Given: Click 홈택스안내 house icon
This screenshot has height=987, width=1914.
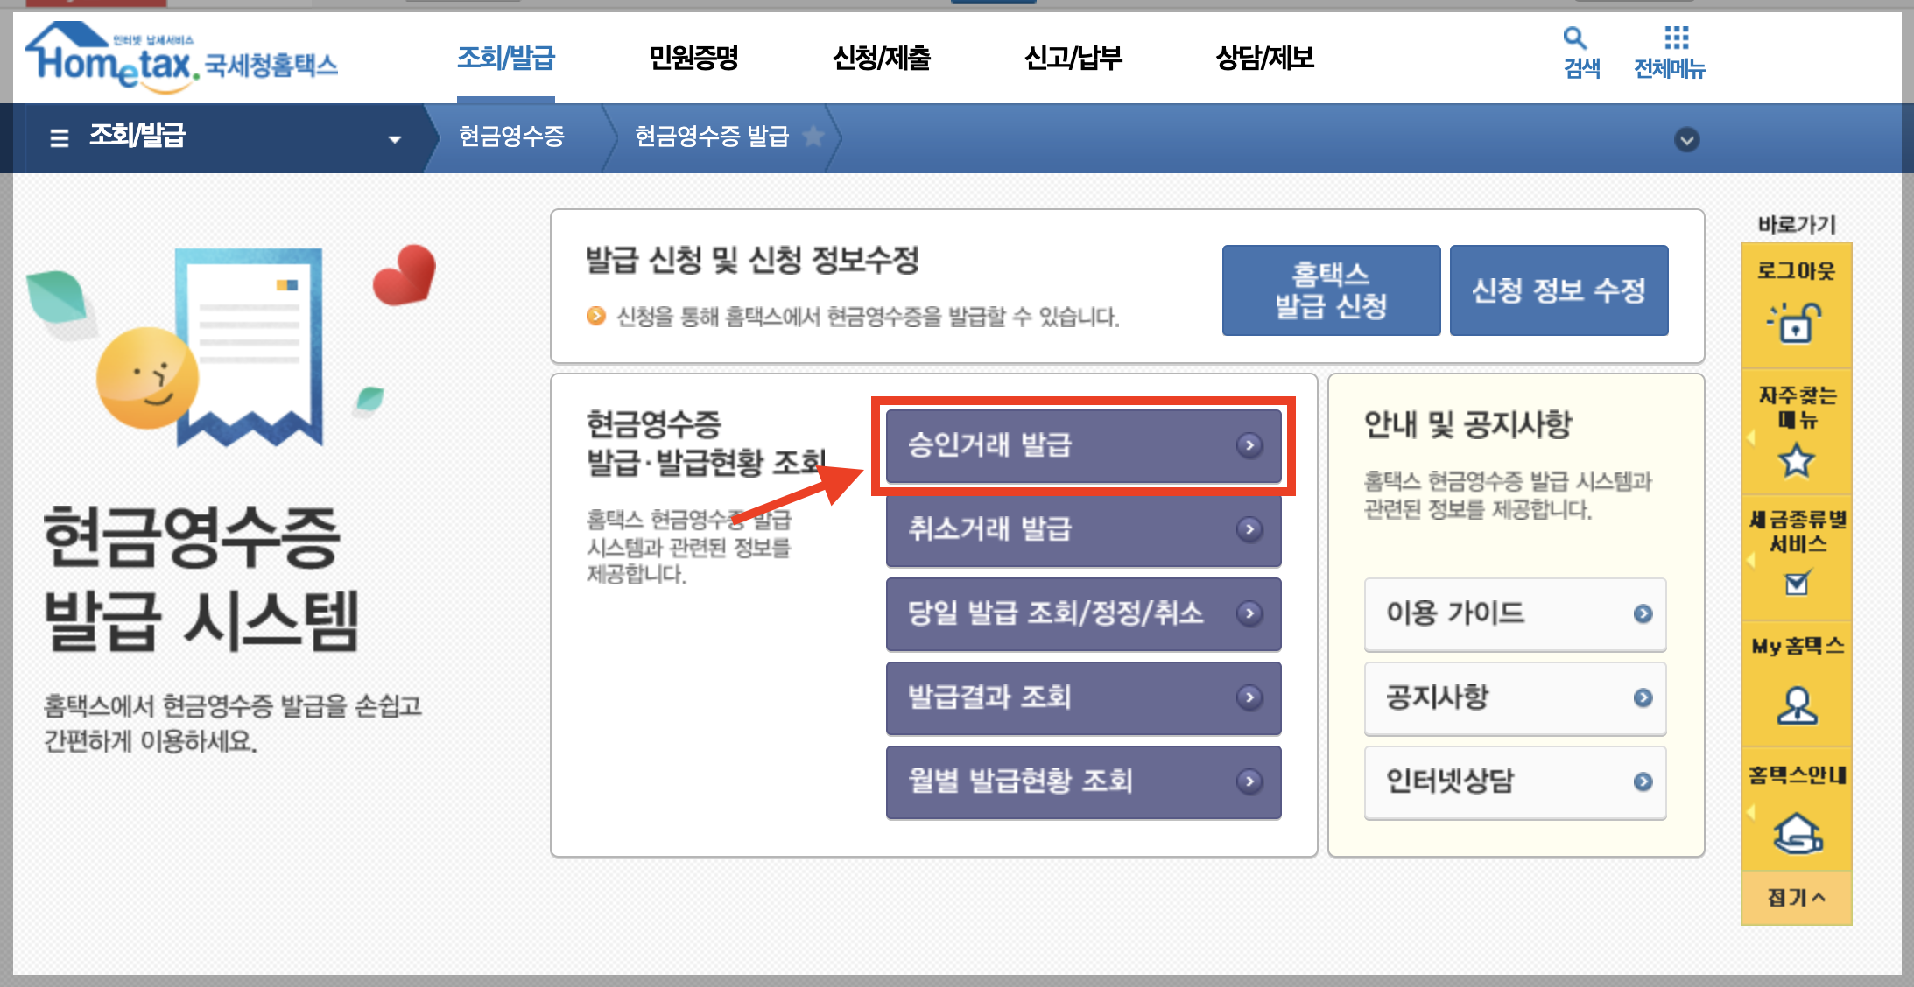Looking at the screenshot, I should point(1797,831).
